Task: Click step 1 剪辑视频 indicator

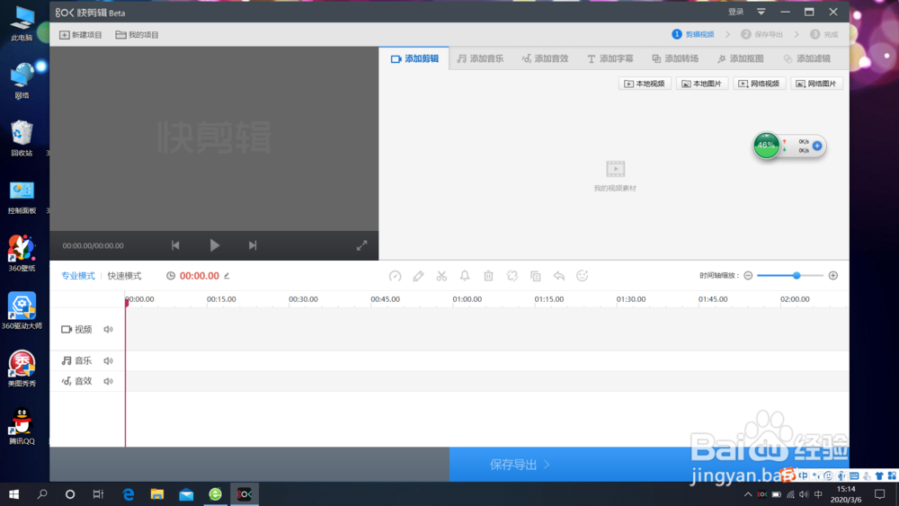Action: 693,34
